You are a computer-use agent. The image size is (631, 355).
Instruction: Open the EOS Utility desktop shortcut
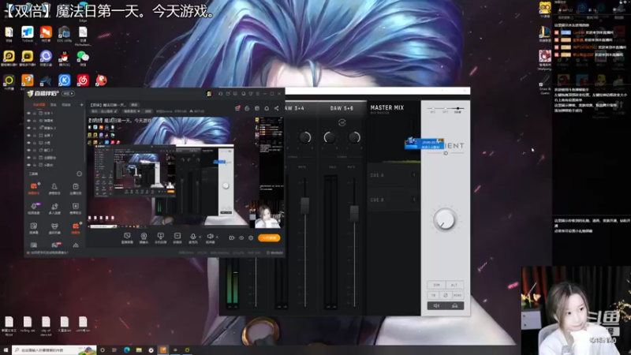(x=64, y=32)
